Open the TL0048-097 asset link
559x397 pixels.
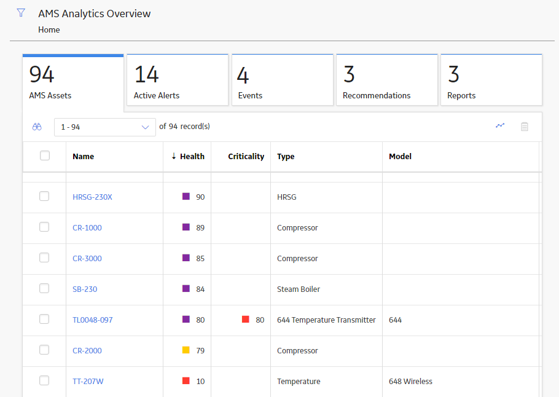(x=93, y=320)
